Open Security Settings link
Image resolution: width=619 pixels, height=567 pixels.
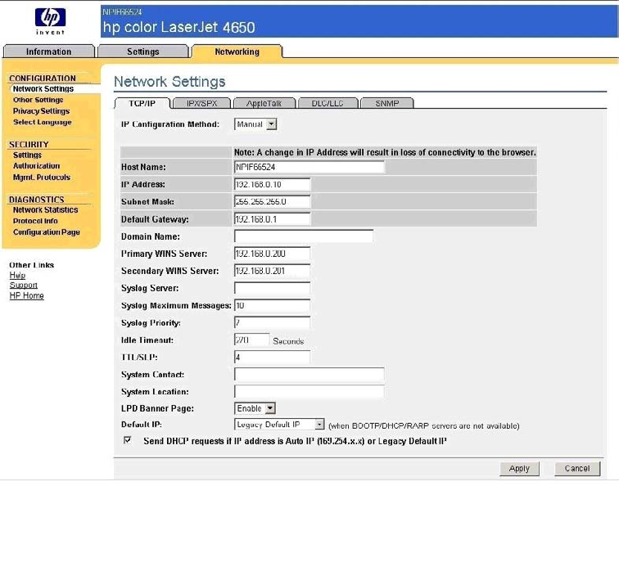tap(27, 155)
